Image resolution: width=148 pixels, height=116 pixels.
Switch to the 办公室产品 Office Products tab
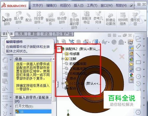coord(63,34)
